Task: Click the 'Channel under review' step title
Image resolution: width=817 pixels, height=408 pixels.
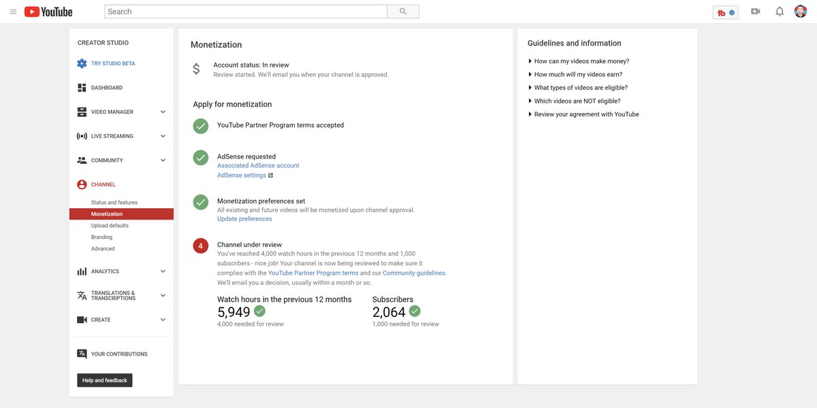Action: coord(249,245)
